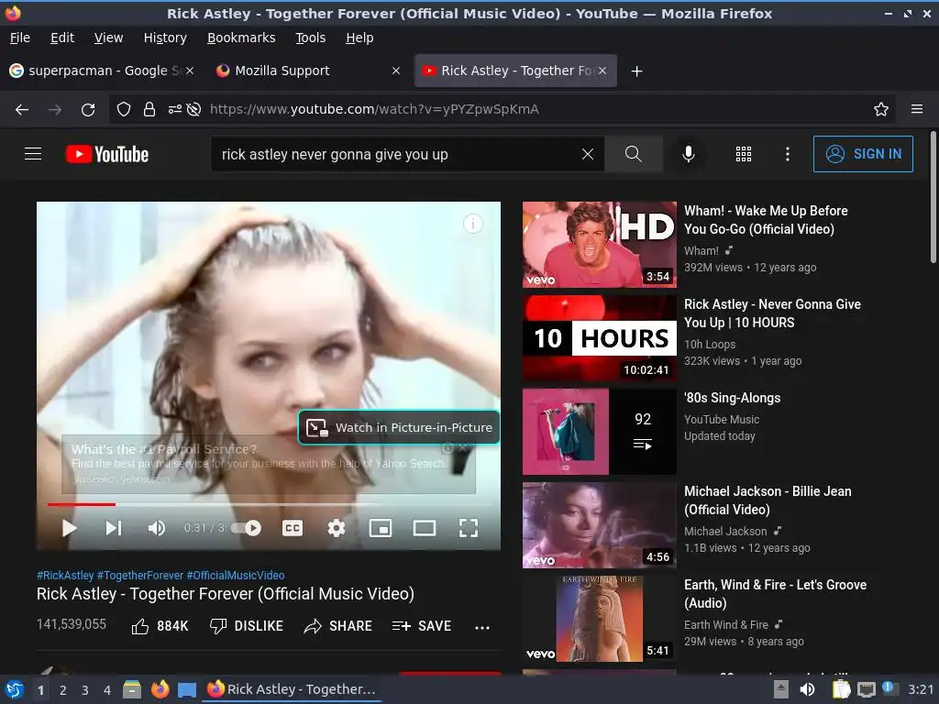Open the system volume tray icon
The image size is (939, 704).
[x=807, y=689]
